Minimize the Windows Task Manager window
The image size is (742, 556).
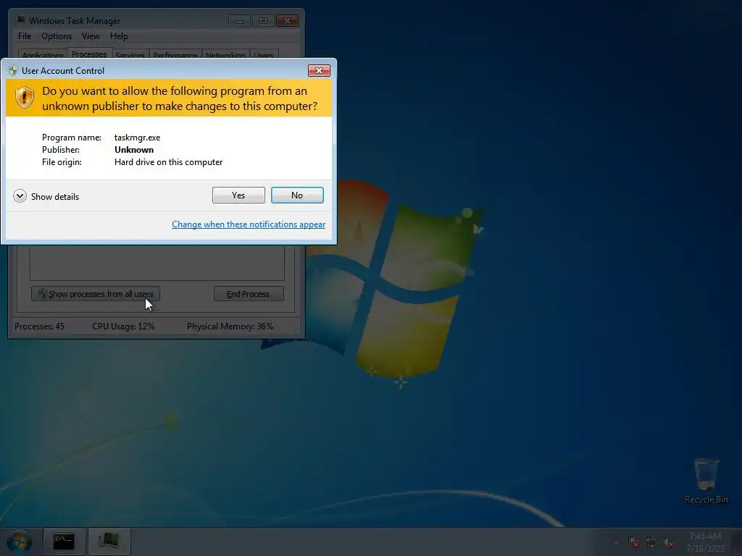click(x=239, y=21)
